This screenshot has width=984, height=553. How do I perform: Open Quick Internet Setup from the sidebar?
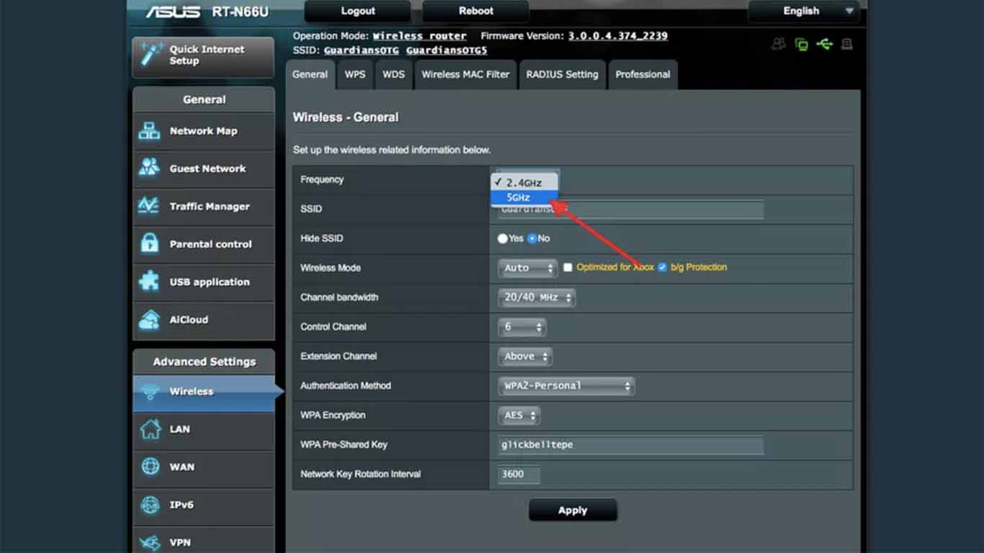[x=202, y=57]
